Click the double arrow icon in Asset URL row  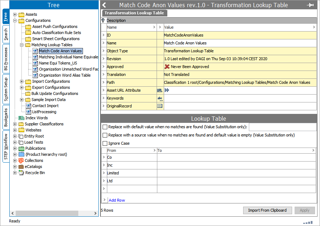(167, 90)
